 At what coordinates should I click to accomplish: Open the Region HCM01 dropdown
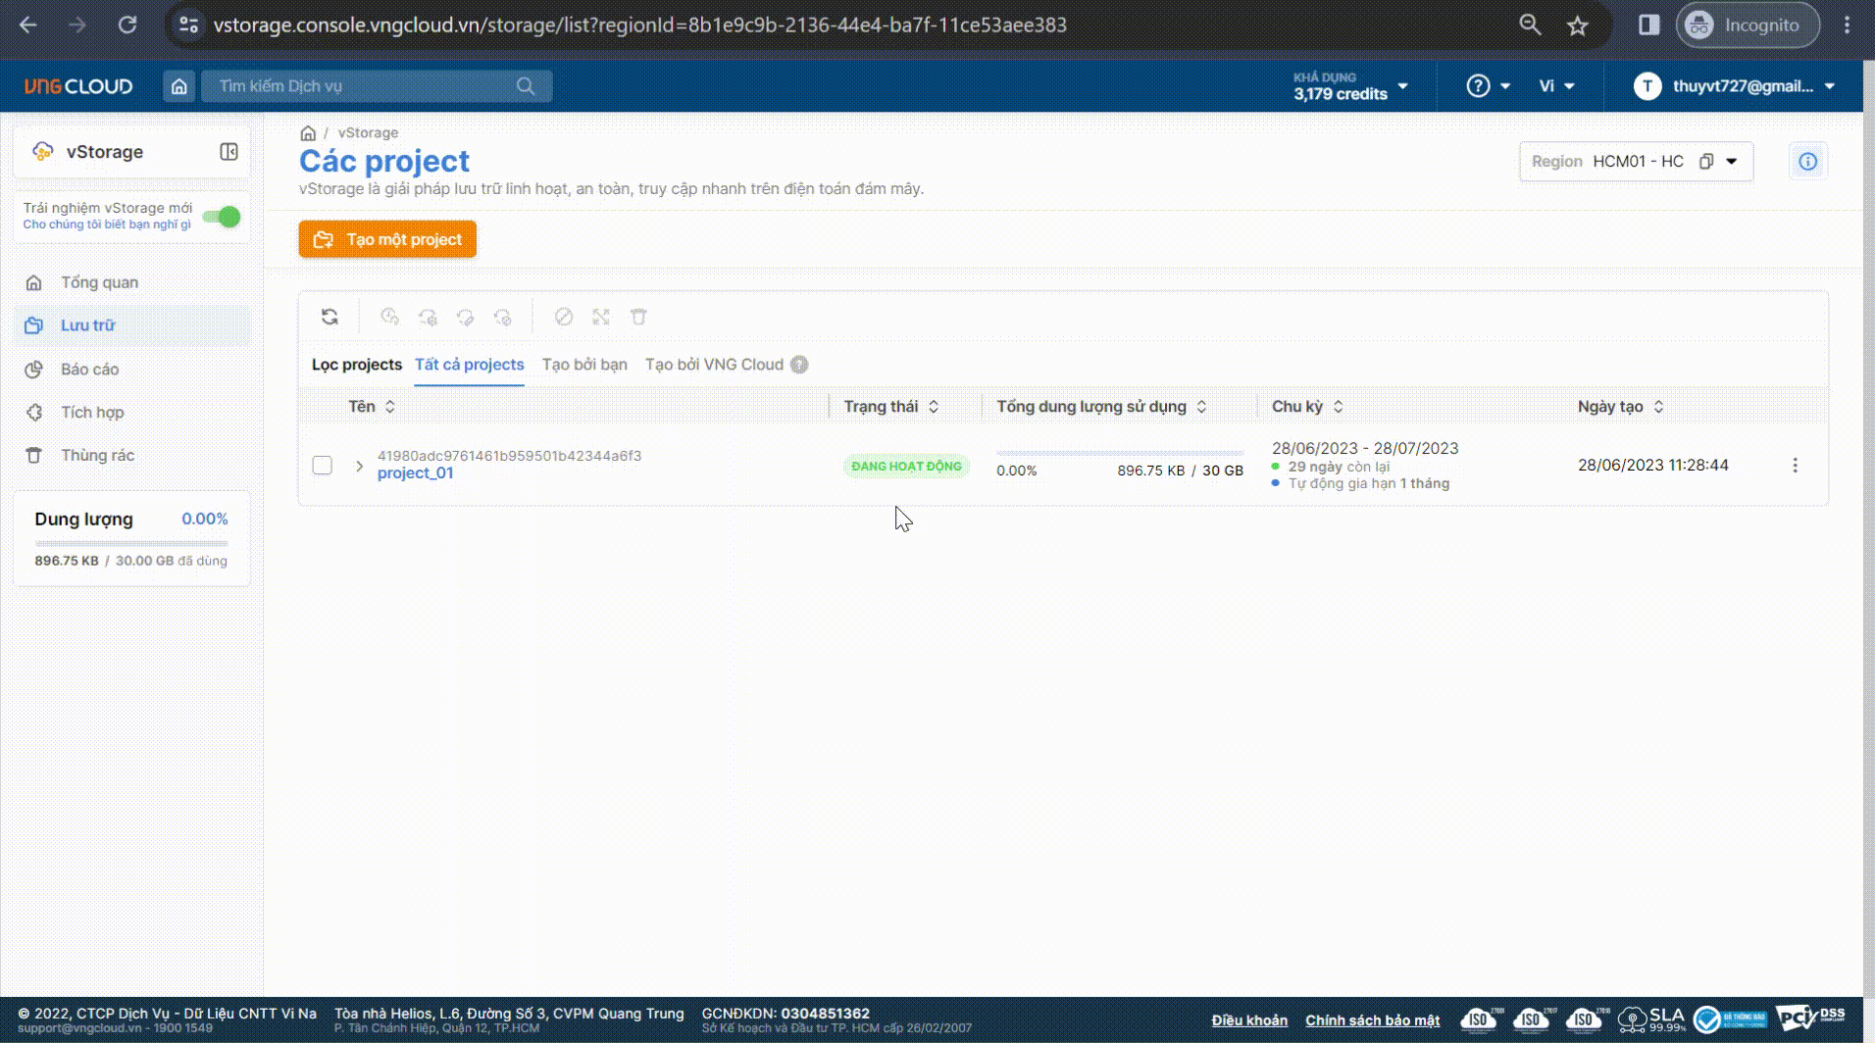click(x=1732, y=162)
